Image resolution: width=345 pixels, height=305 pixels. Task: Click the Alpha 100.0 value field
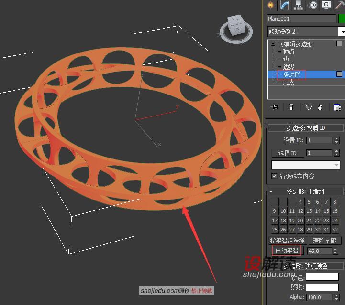[x=319, y=297]
